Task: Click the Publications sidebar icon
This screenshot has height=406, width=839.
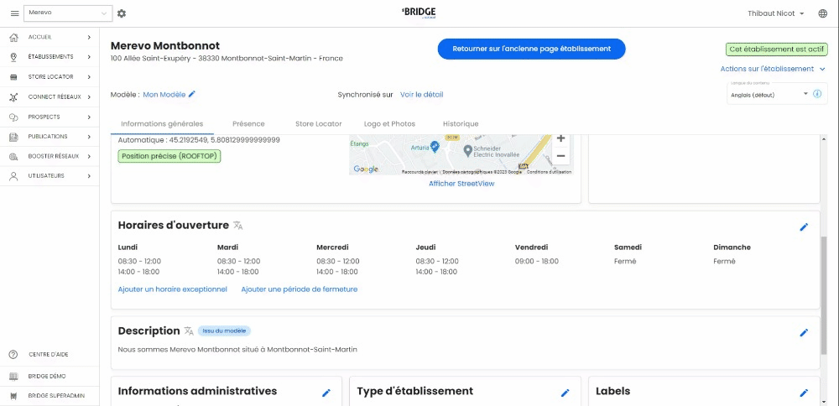Action: 14,137
